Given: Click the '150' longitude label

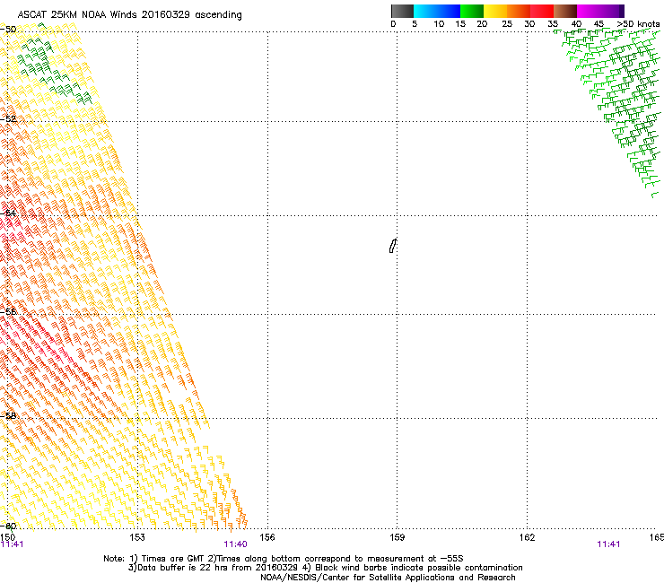Looking at the screenshot, I should [x=7, y=537].
